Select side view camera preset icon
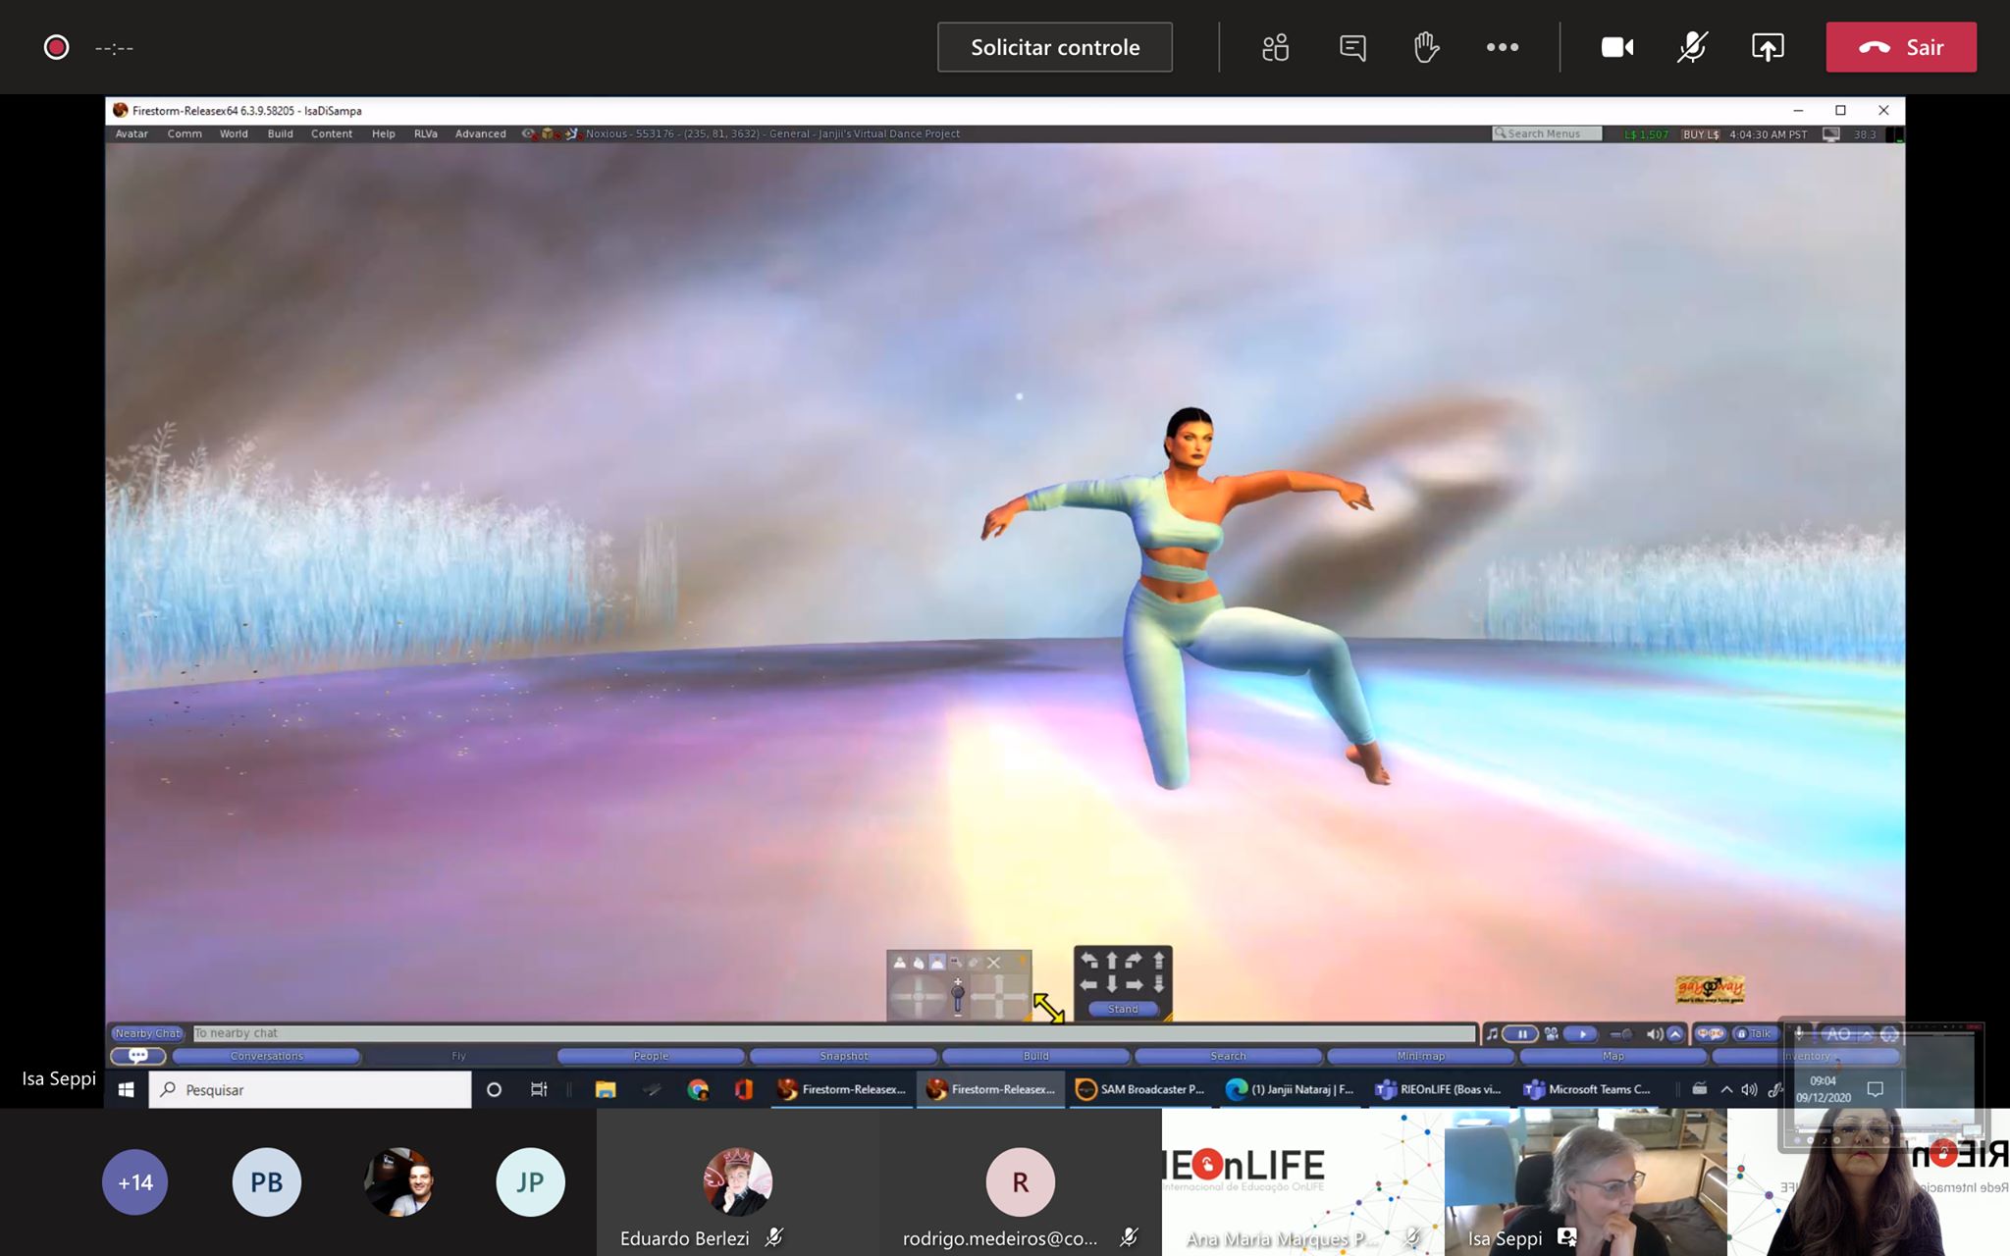The height and width of the screenshot is (1256, 2010). click(919, 963)
